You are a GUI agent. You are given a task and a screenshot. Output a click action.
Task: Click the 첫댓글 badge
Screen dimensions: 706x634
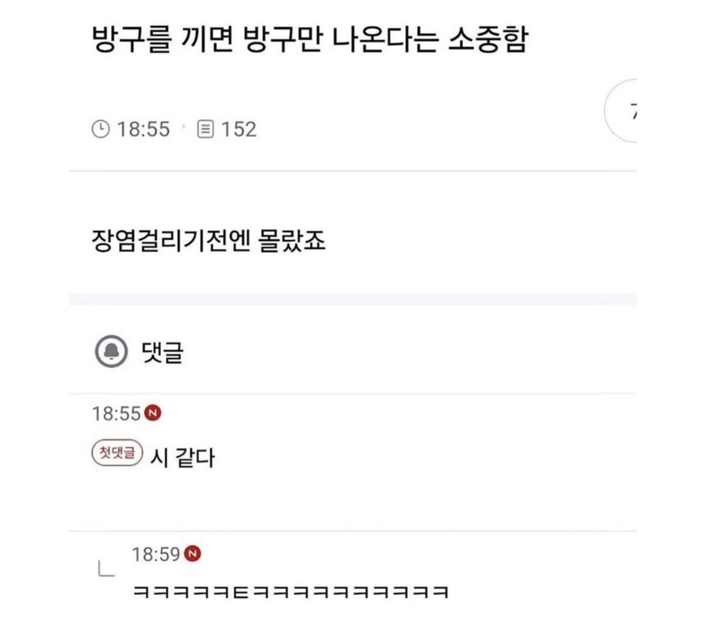pos(117,454)
